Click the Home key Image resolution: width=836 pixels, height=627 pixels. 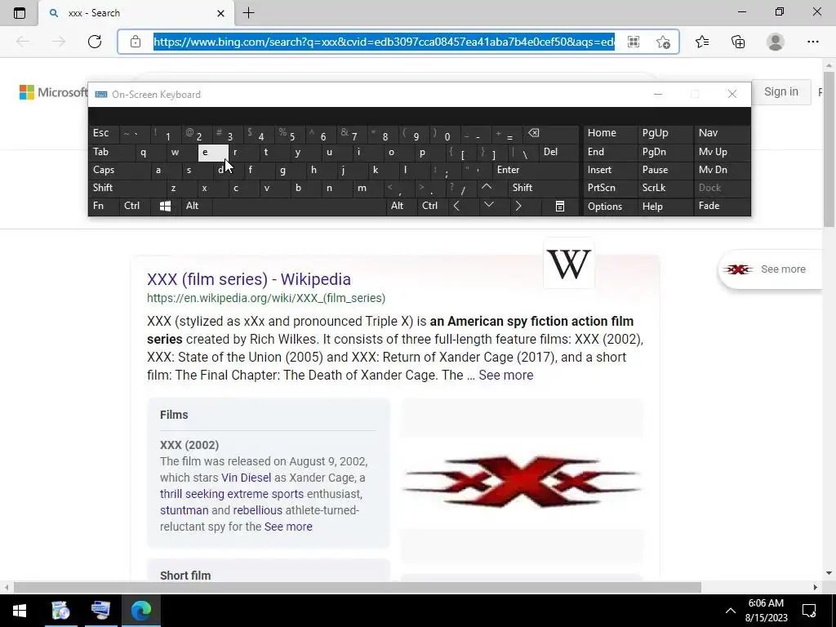click(611, 133)
